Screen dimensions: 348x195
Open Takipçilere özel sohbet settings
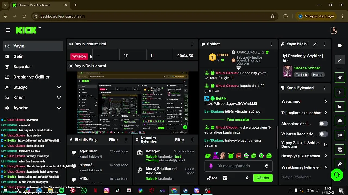[304, 113]
